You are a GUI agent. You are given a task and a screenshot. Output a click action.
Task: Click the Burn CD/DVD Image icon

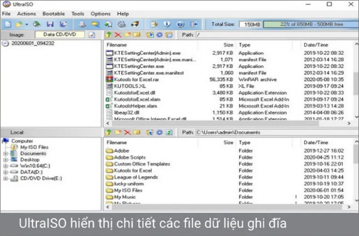[135, 24]
